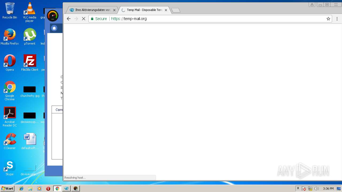The width and height of the screenshot is (342, 192).
Task: Go back using Chrome's back arrow
Action: [x=69, y=19]
